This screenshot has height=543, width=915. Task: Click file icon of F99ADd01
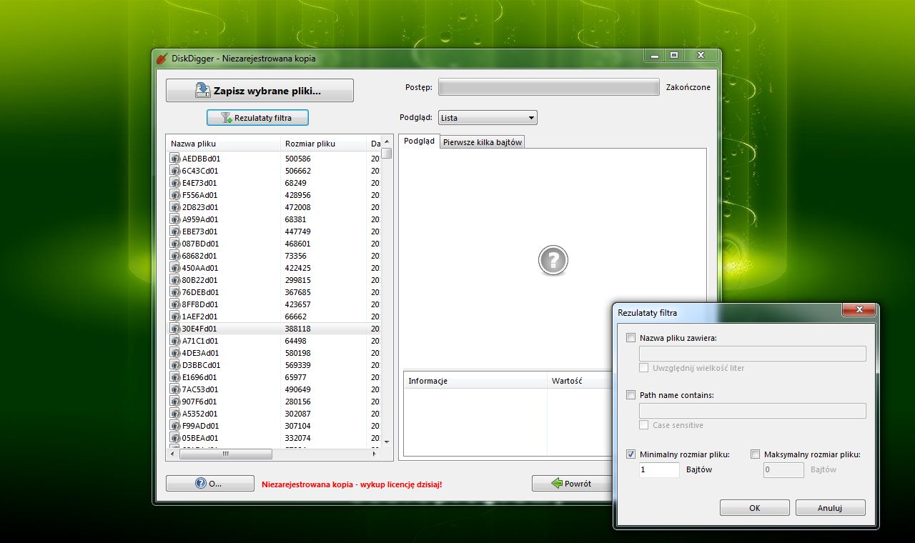pyautogui.click(x=175, y=426)
